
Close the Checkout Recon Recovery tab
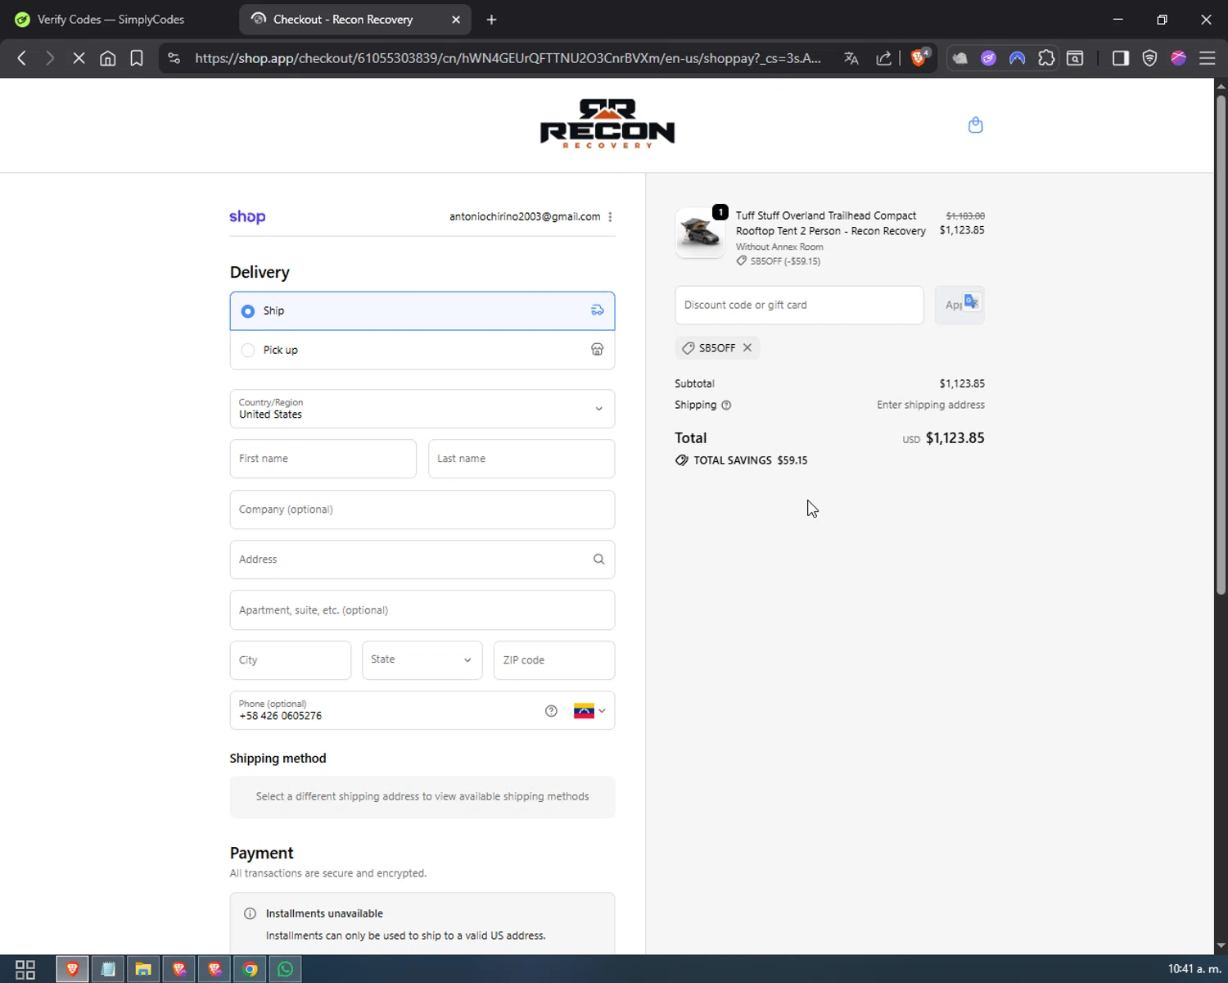tap(456, 20)
